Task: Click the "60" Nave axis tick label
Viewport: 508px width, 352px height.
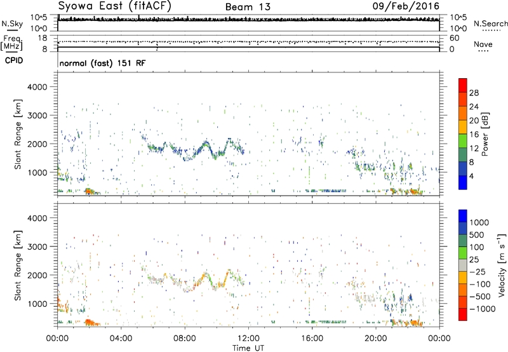Action: 455,38
